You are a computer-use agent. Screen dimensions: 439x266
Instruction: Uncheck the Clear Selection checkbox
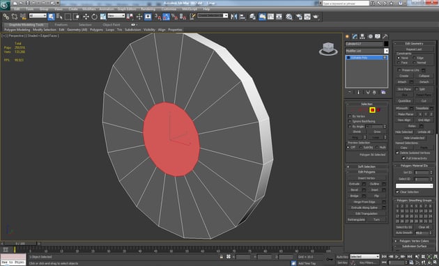397,192
